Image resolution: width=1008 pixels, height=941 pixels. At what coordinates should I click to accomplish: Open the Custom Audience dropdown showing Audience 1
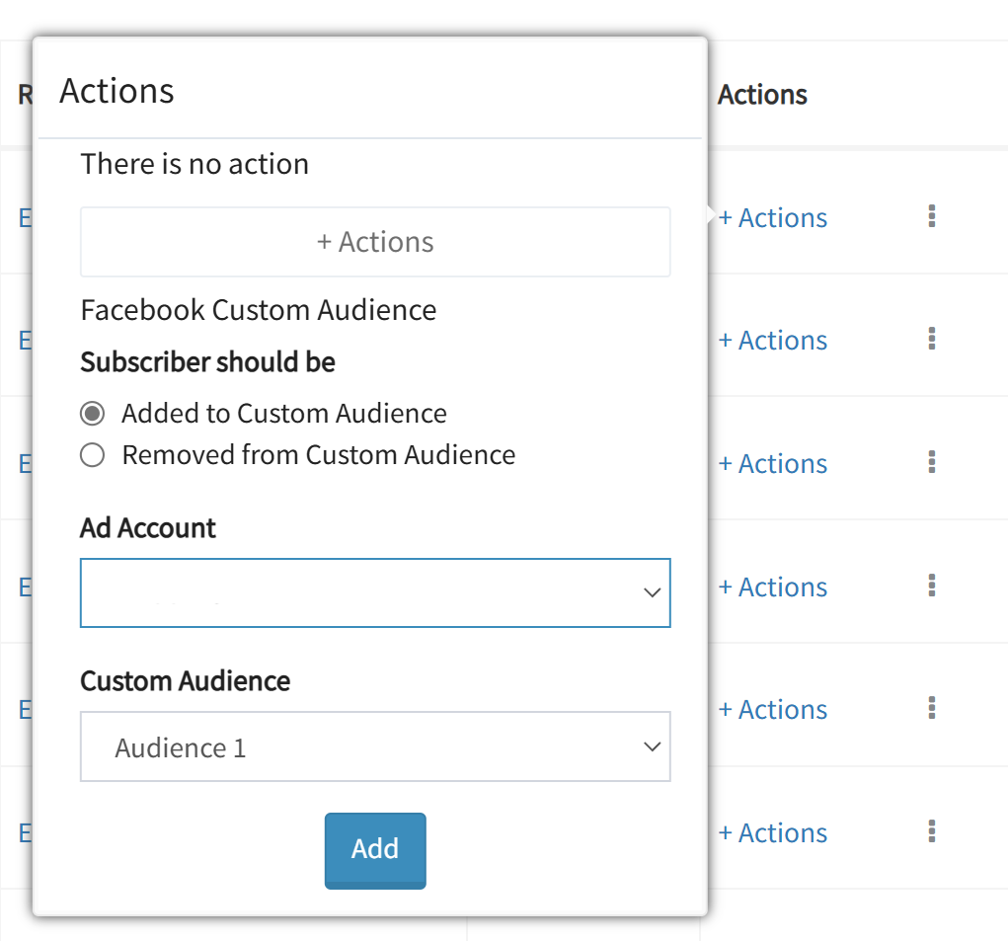[375, 746]
